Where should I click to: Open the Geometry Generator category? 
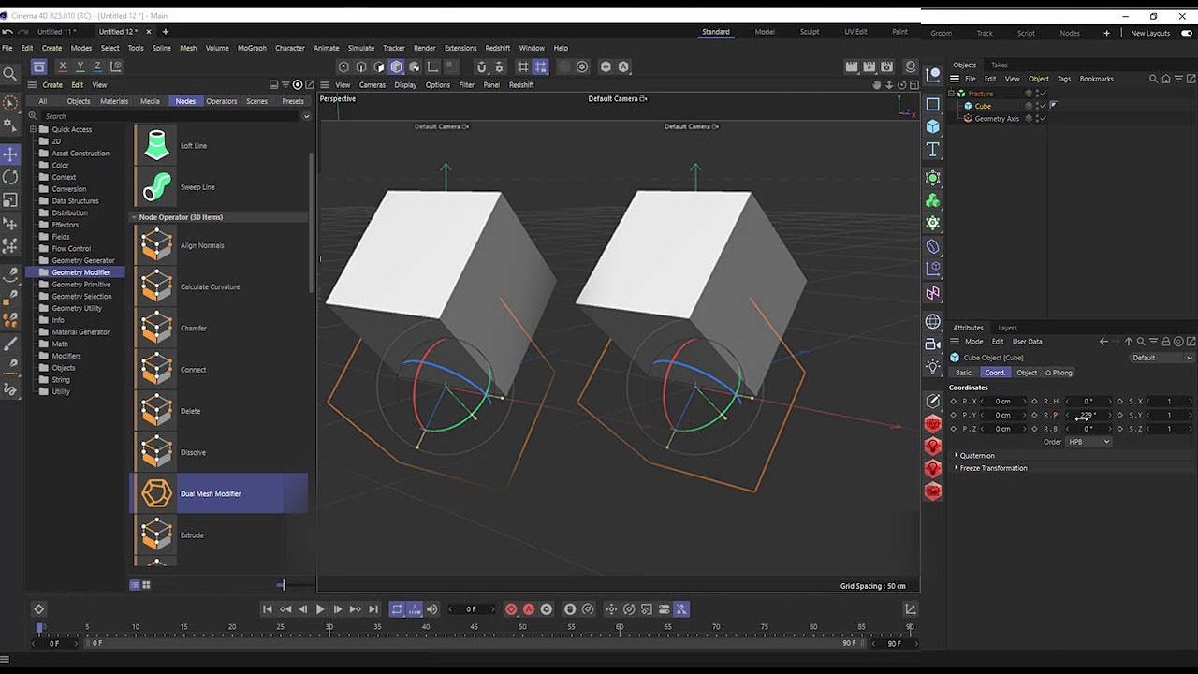pos(82,260)
